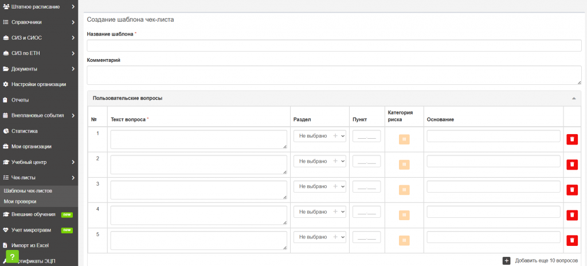Open the Раздел dropdown in row 2
Image resolution: width=587 pixels, height=266 pixels.
coord(320,161)
